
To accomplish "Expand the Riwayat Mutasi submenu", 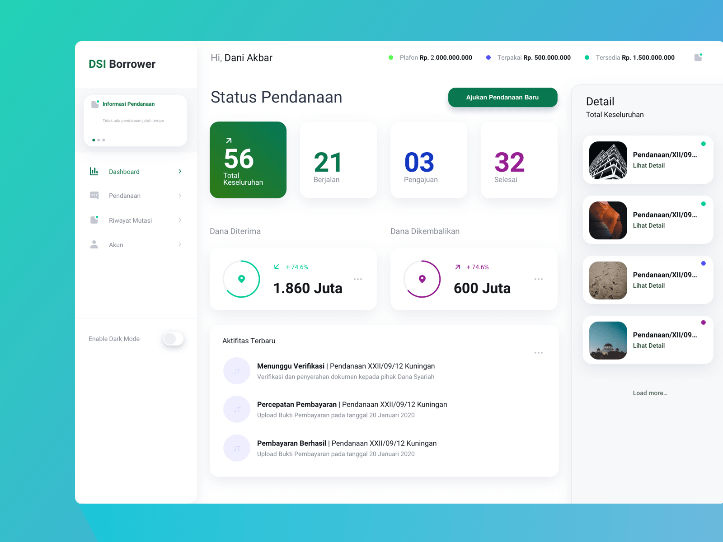I will pyautogui.click(x=180, y=220).
